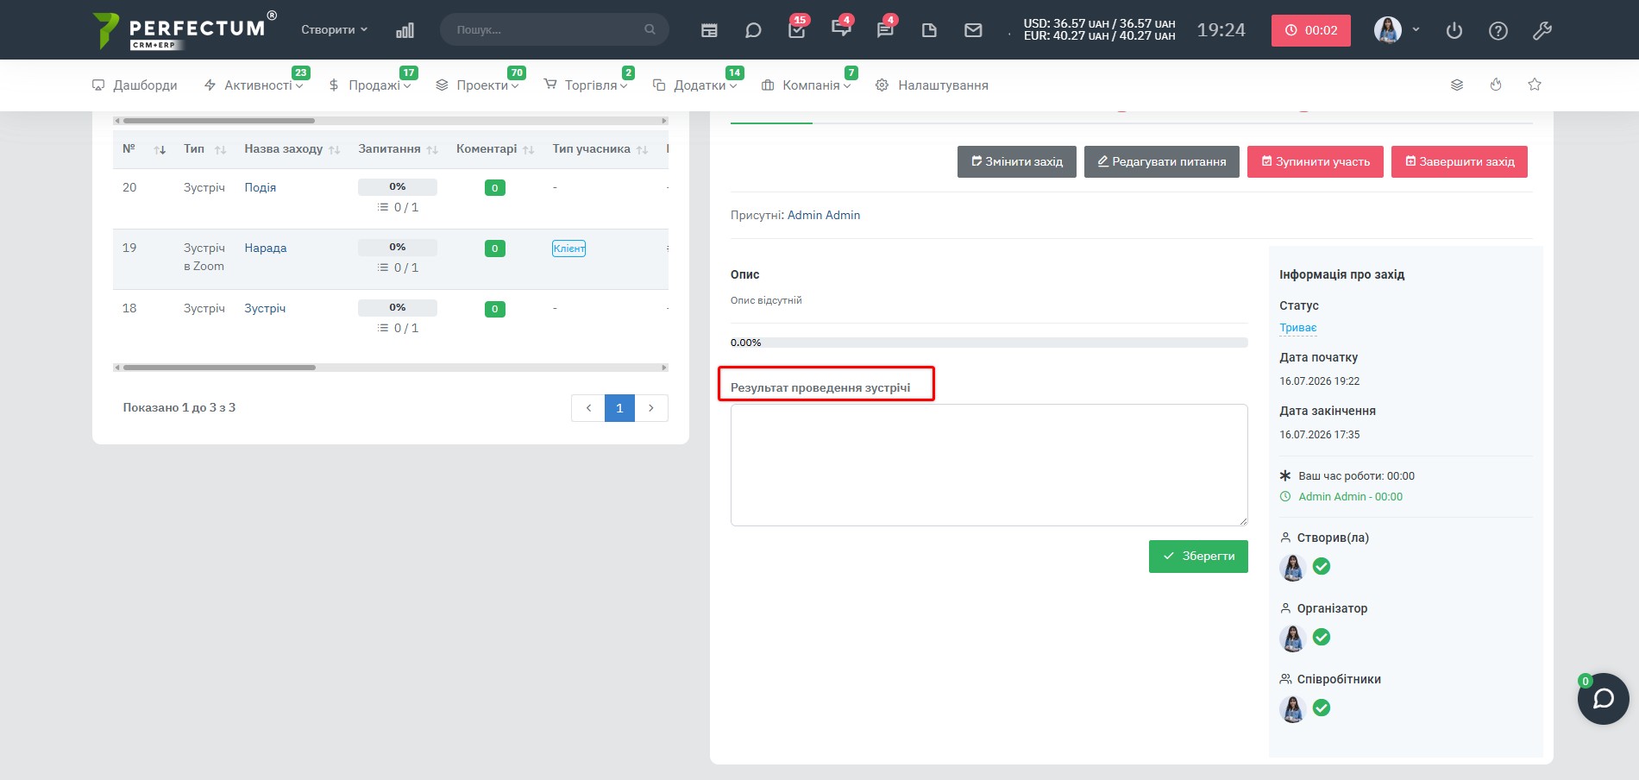Open the Нарада event link
The width and height of the screenshot is (1639, 780).
265,248
